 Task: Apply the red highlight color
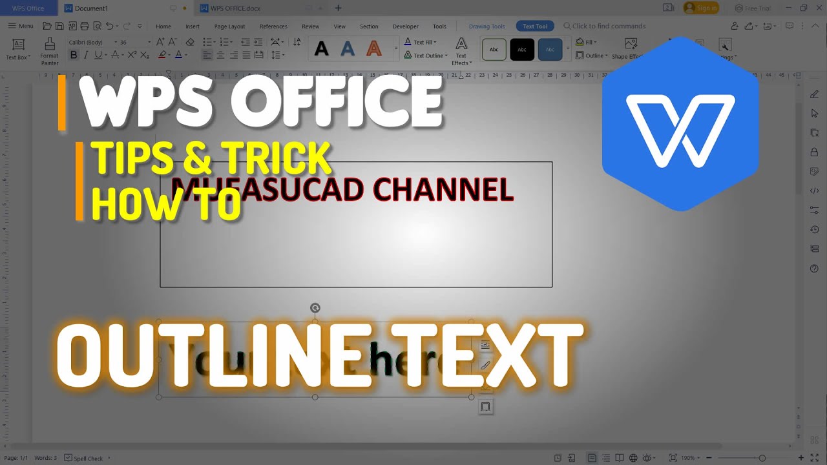(162, 55)
